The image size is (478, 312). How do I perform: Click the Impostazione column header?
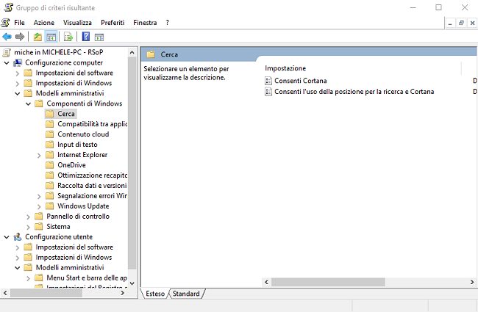285,68
